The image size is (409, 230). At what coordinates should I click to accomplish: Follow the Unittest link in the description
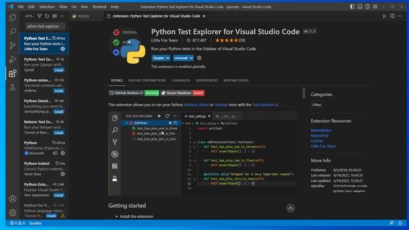190,105
